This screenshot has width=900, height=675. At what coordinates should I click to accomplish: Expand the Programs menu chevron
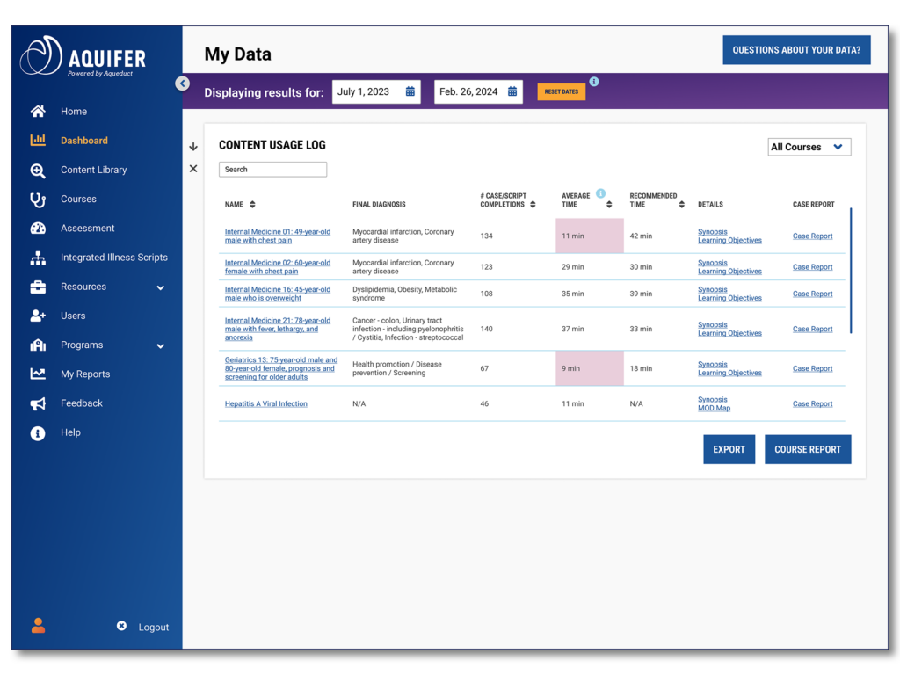160,345
